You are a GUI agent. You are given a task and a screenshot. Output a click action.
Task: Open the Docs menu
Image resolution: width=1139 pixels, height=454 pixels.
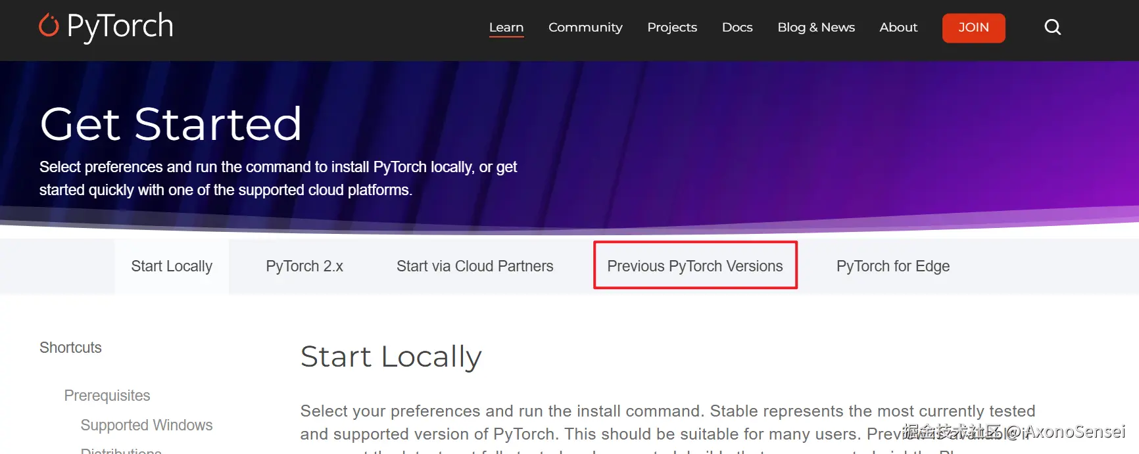pyautogui.click(x=737, y=28)
